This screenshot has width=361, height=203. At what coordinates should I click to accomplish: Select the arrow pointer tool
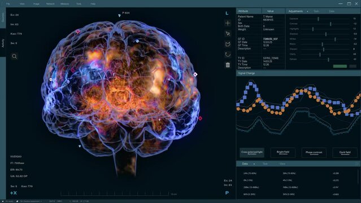[228, 34]
